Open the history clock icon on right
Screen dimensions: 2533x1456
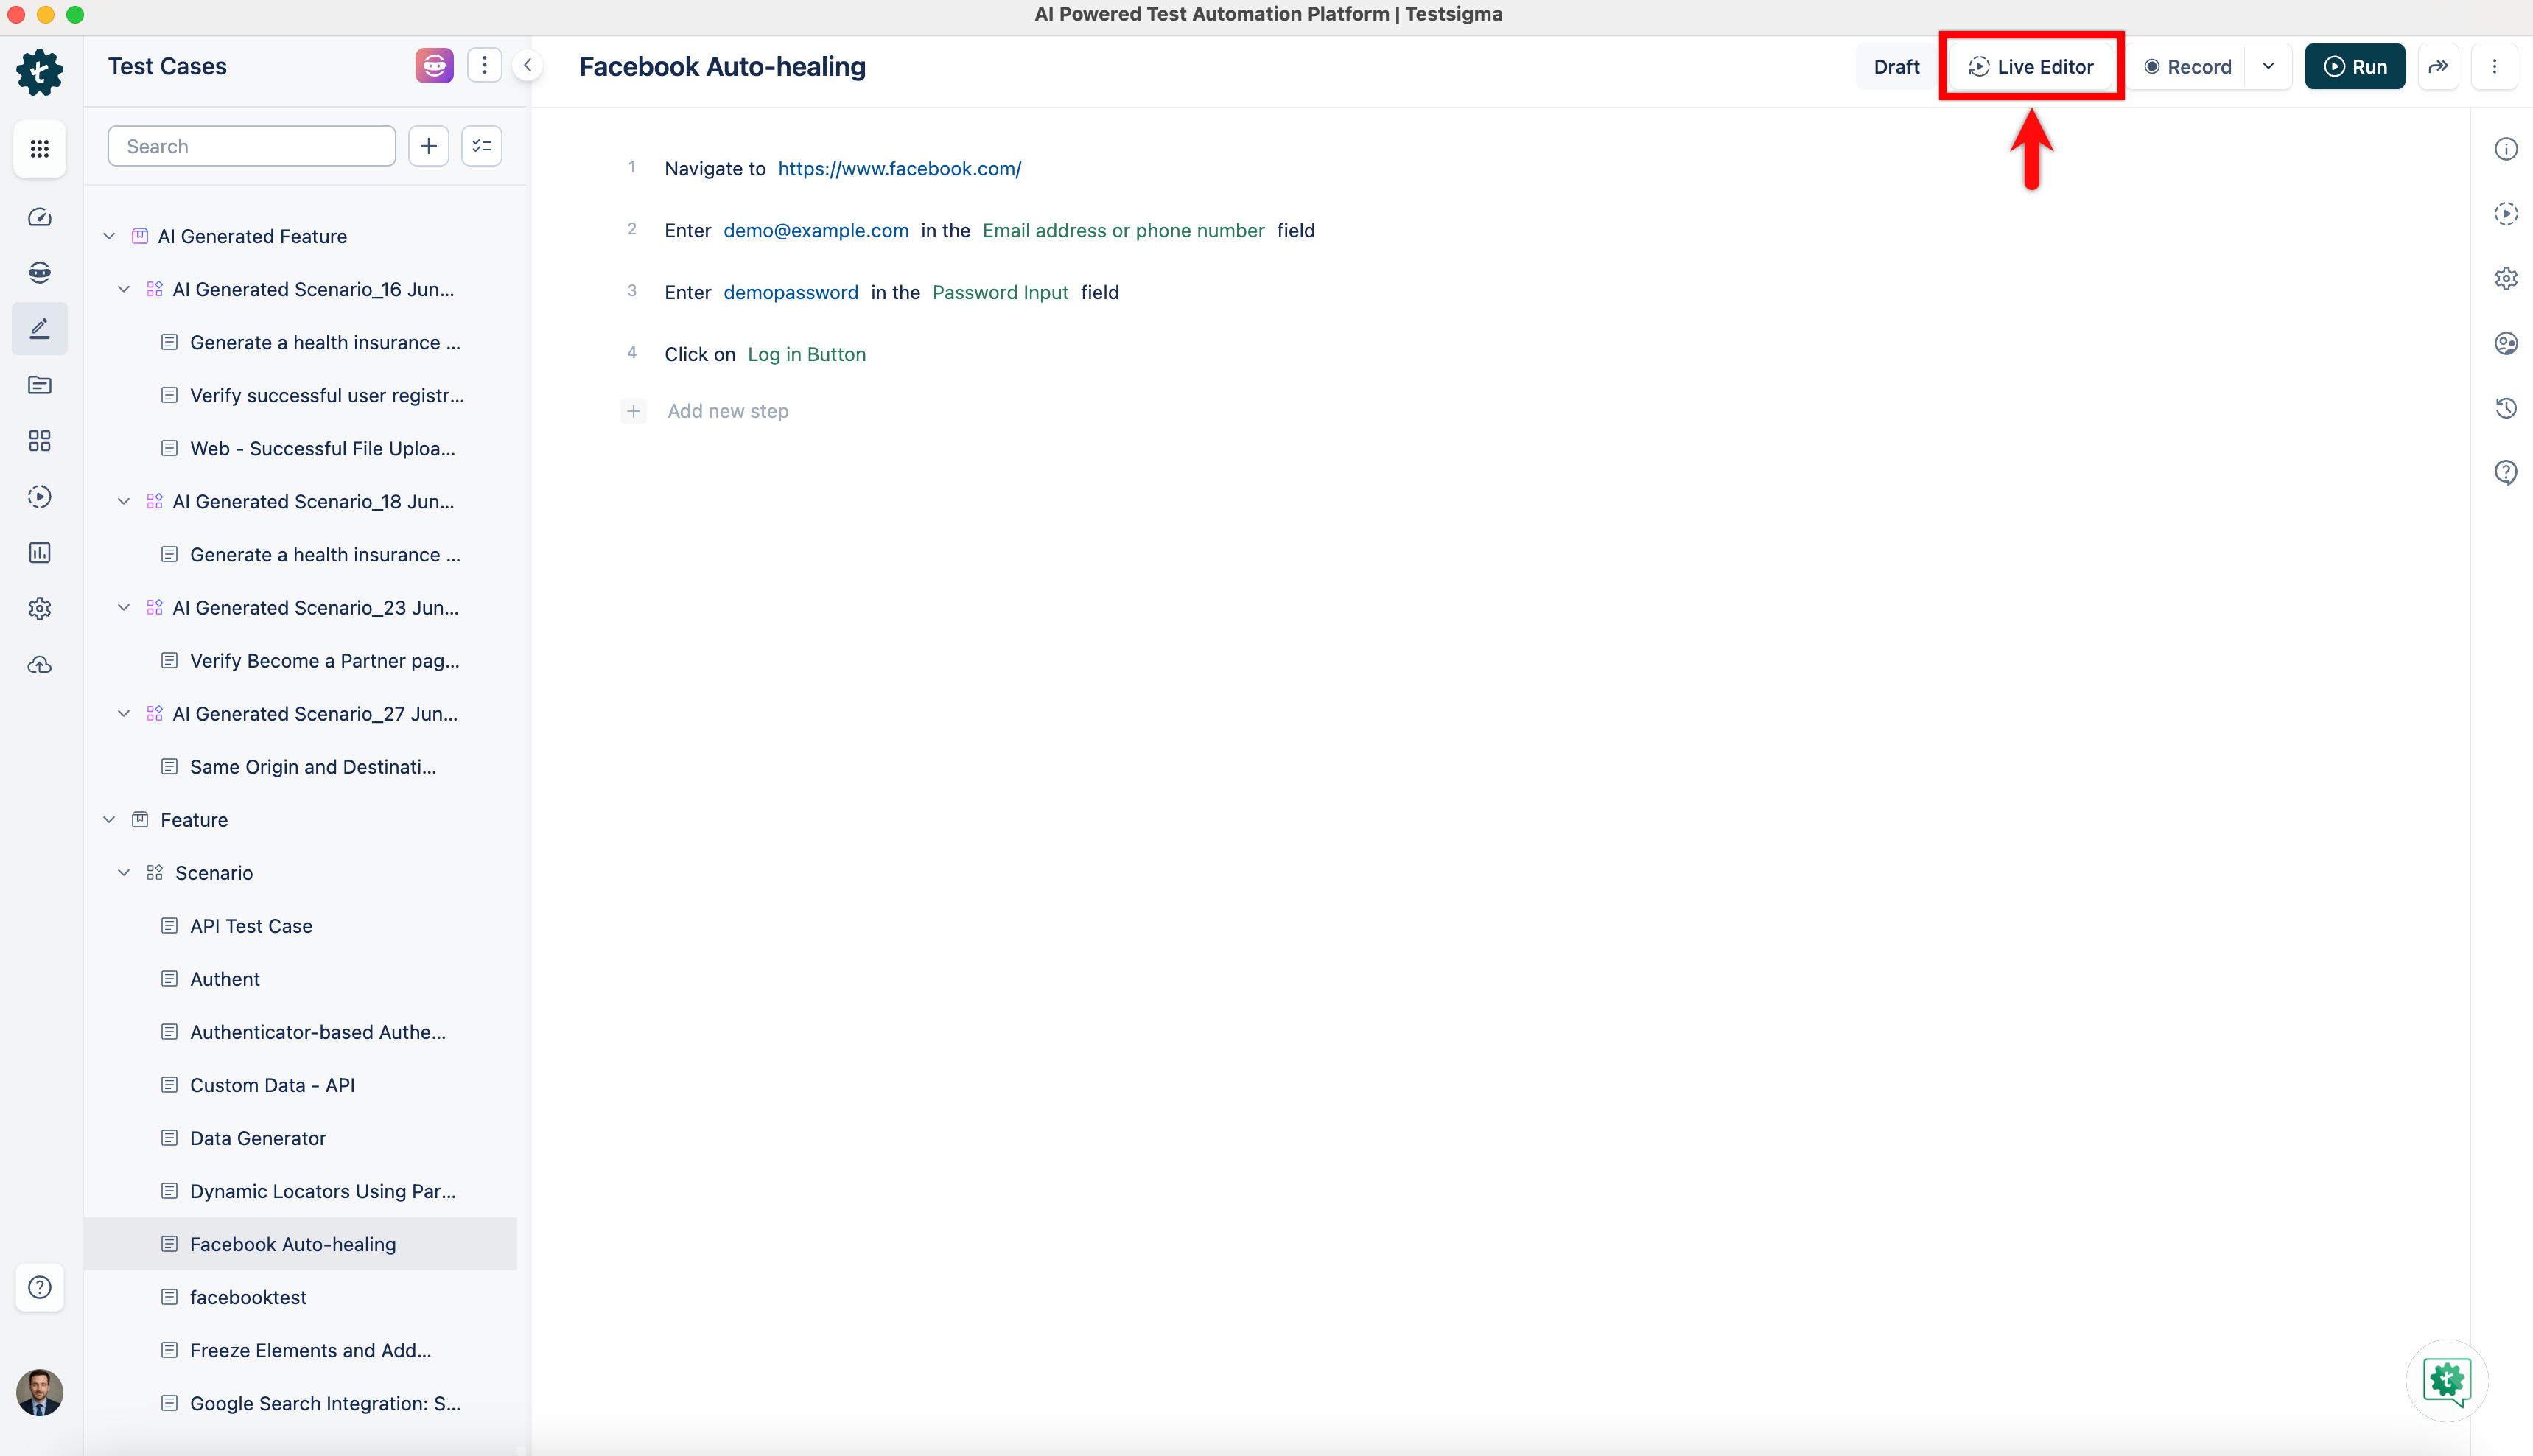(x=2505, y=408)
